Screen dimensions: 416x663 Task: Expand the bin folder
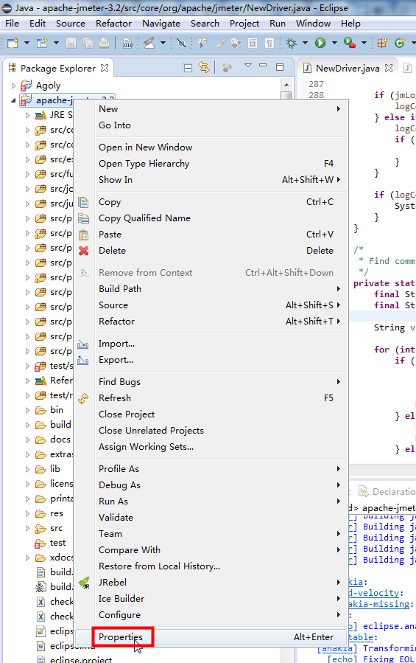point(27,410)
